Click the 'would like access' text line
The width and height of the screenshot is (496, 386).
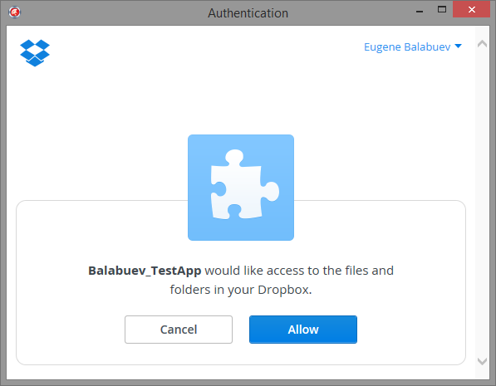click(x=241, y=271)
